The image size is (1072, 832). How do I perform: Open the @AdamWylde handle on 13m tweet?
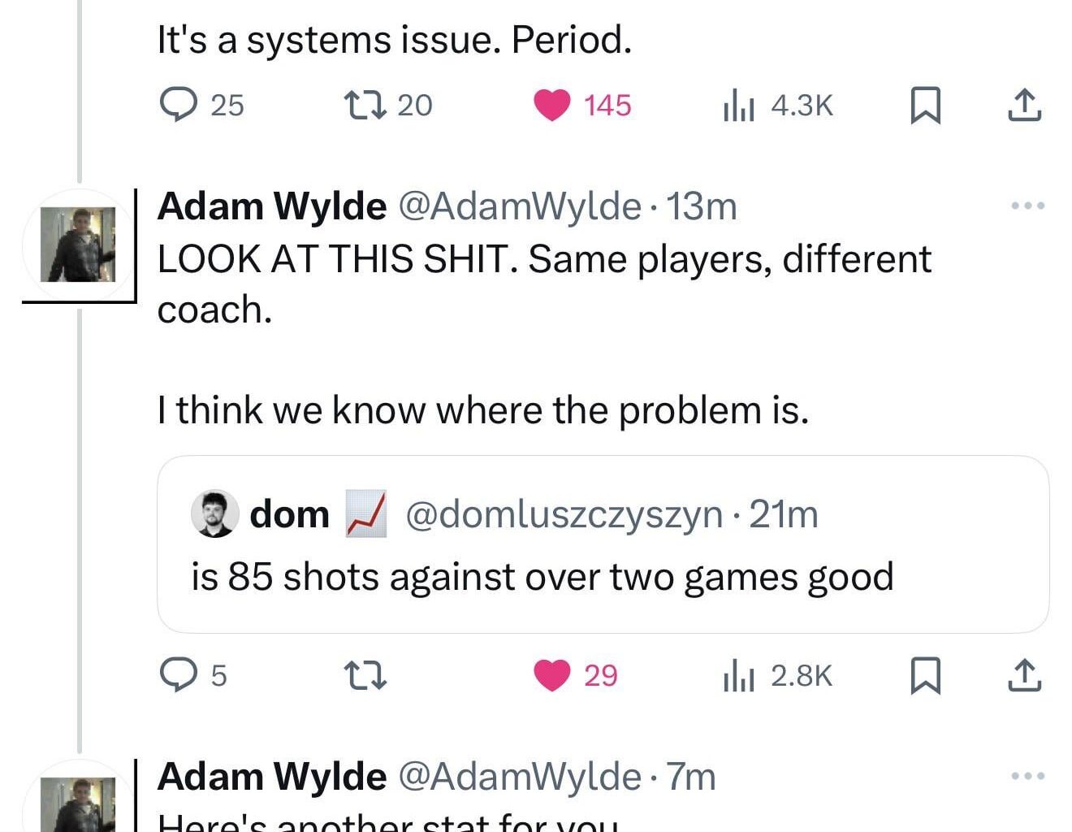click(x=519, y=206)
